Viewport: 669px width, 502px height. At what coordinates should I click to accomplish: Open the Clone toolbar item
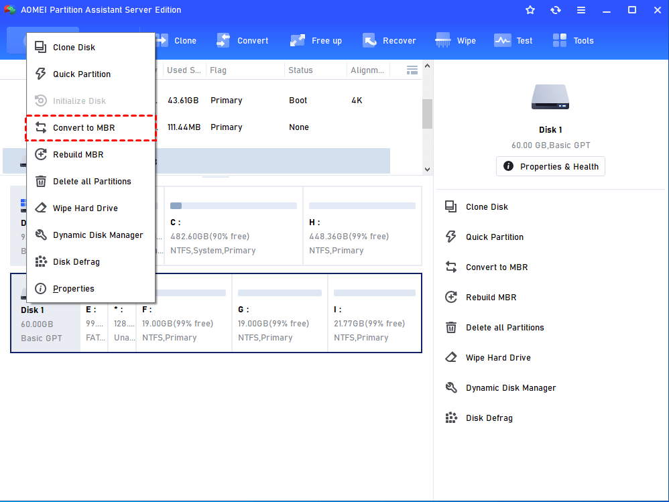tap(176, 40)
